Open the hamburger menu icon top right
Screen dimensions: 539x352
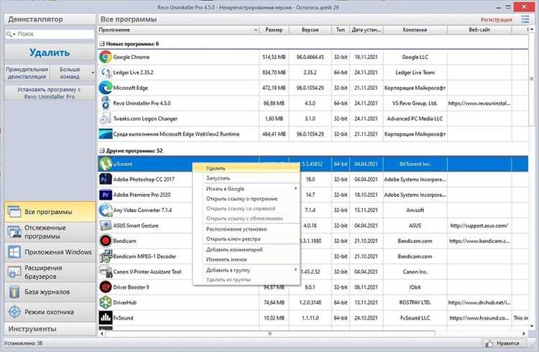[525, 19]
